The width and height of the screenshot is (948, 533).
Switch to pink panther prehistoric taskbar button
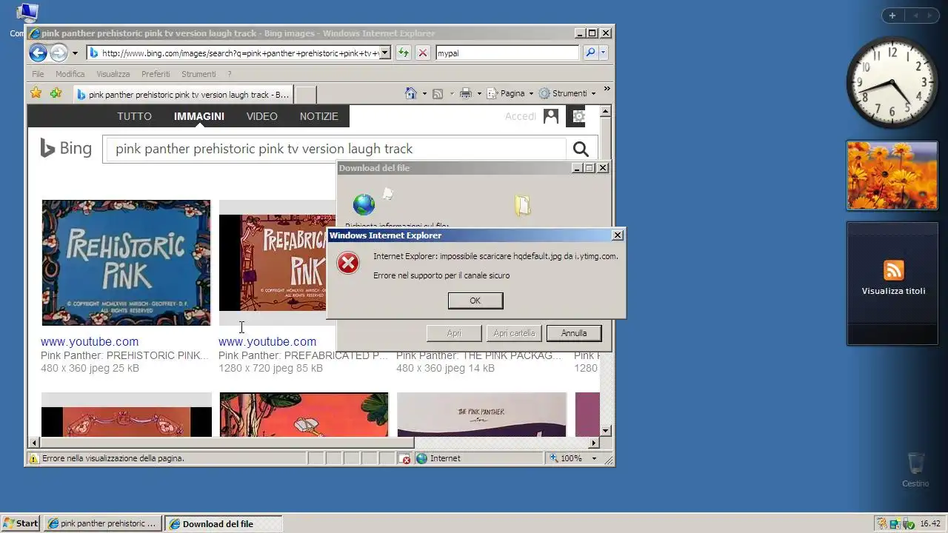103,523
